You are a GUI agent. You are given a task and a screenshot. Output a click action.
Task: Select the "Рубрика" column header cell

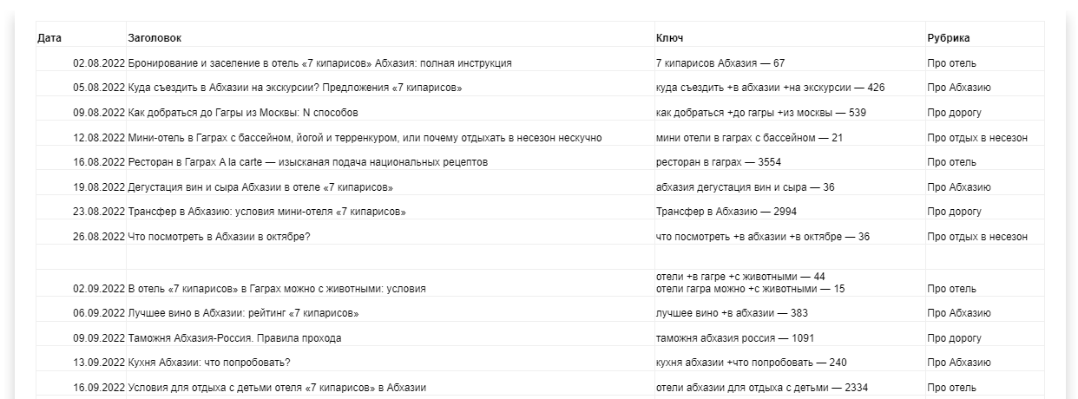(949, 38)
